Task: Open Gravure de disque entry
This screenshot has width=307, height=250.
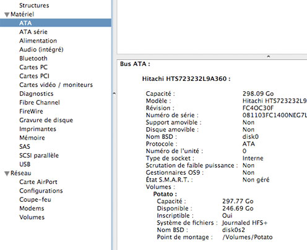Action: 46,120
